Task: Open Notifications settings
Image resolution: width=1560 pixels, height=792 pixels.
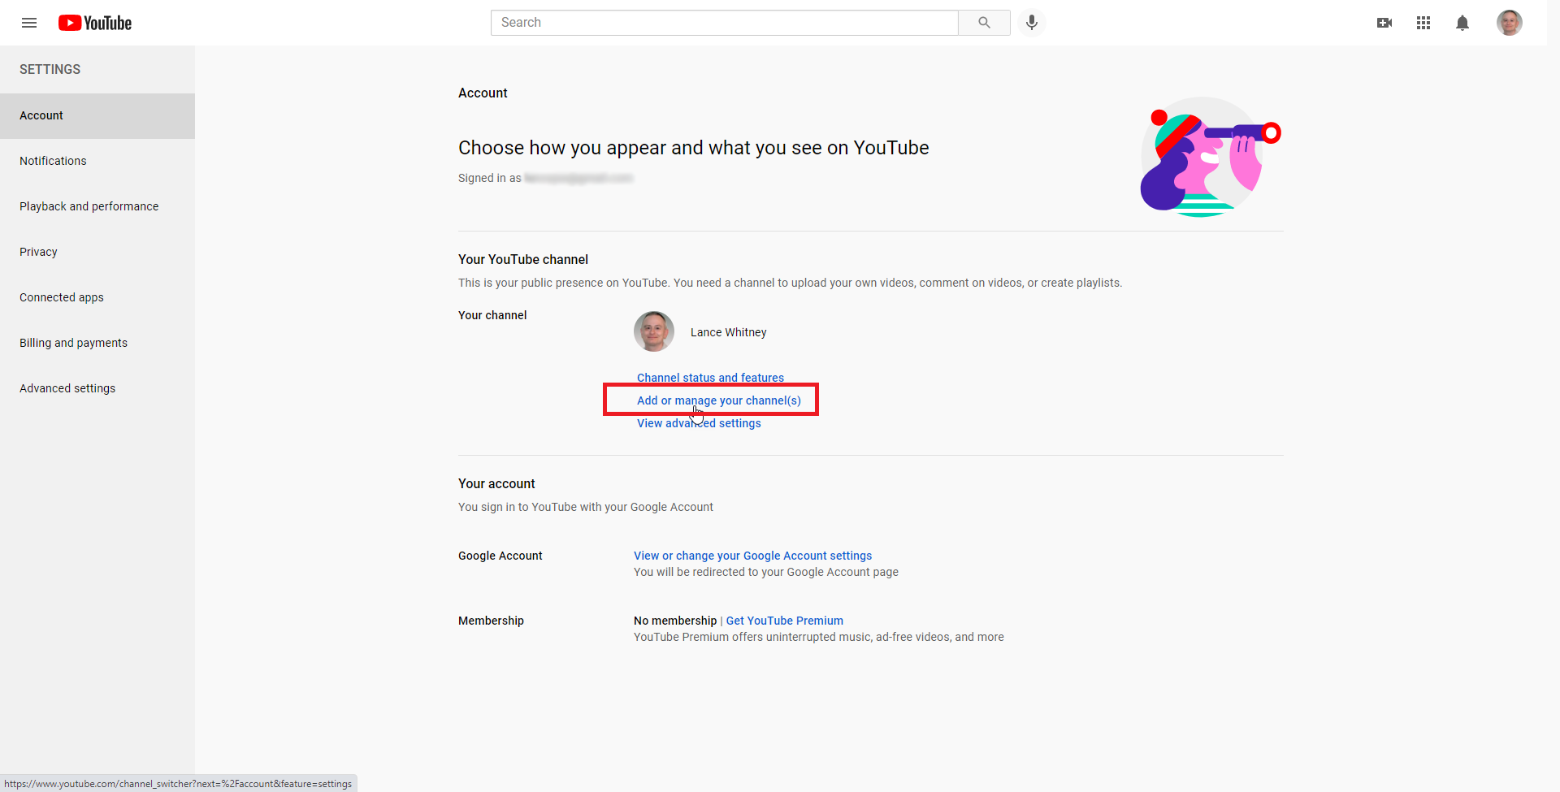Action: 97,162
